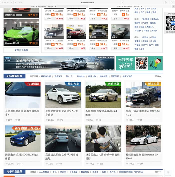Open the 宝马X5 used car photo

point(98,32)
